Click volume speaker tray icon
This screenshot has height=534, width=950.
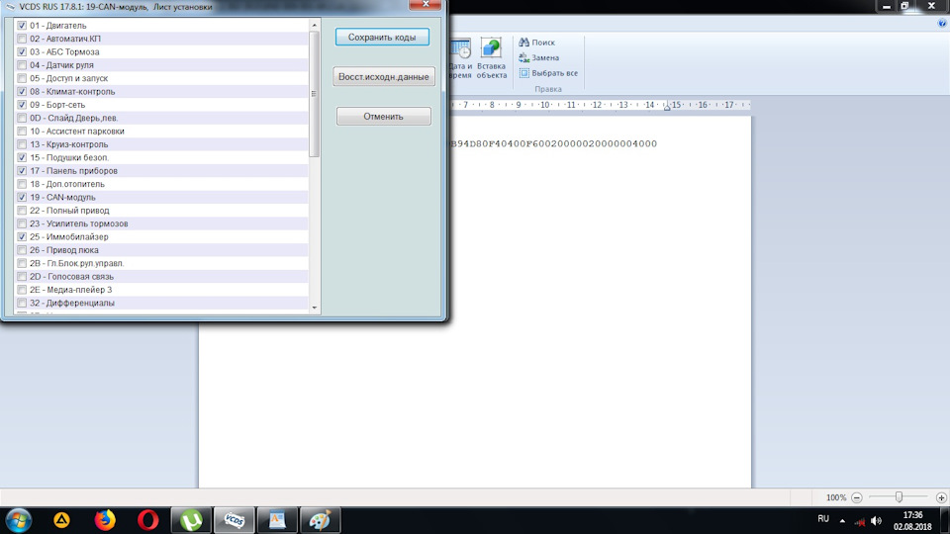[876, 521]
